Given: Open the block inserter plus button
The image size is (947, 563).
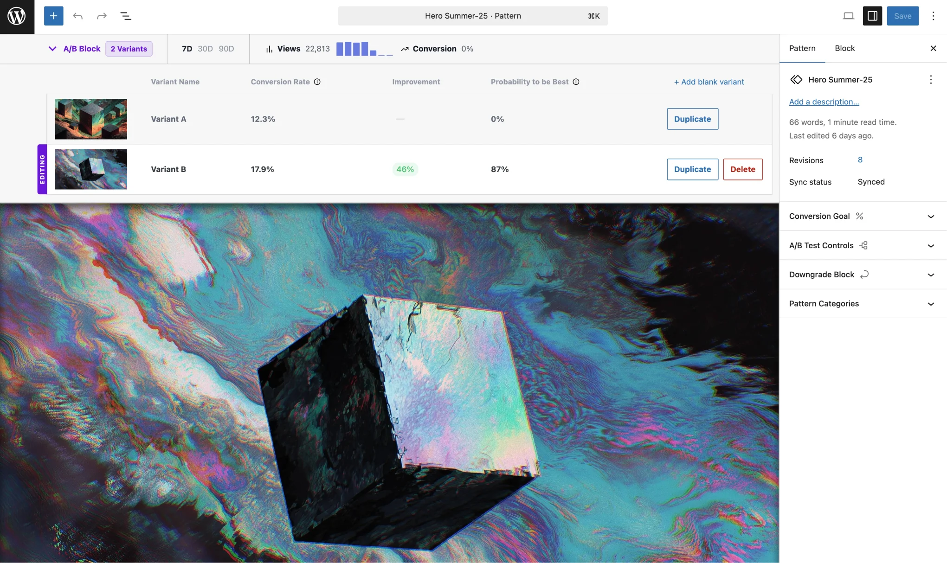Looking at the screenshot, I should [53, 16].
